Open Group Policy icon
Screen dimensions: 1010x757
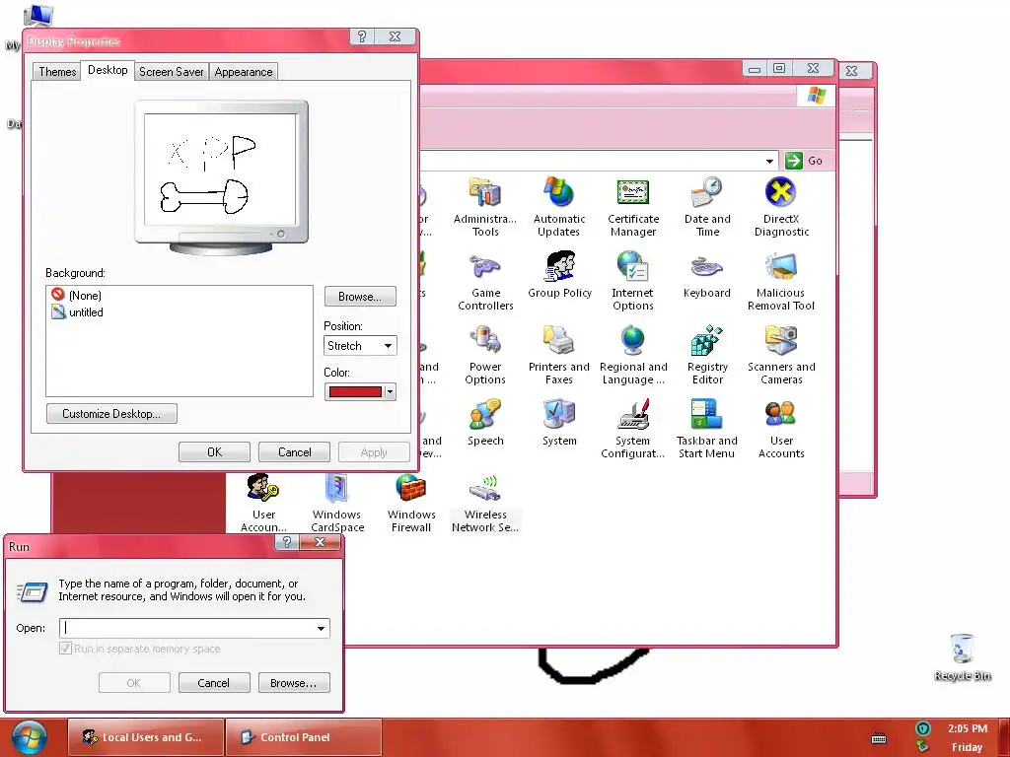coord(559,276)
